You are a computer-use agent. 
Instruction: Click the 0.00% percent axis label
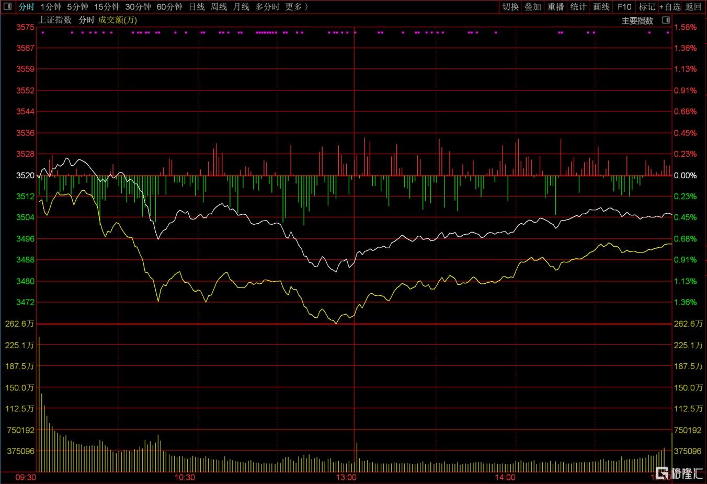click(685, 176)
